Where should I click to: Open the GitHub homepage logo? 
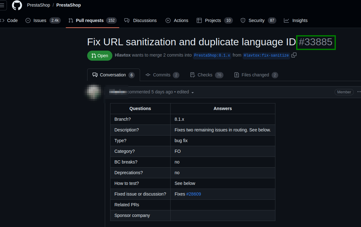point(17,5)
